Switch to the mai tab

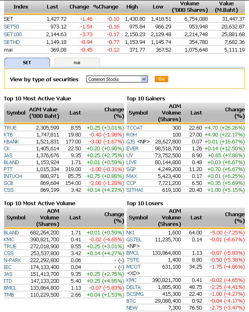[77, 63]
